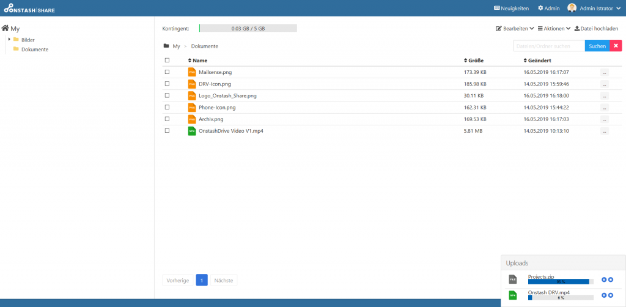The height and width of the screenshot is (307, 626).
Task: Click the PNG icon of Phone-Icon.png
Action: [x=192, y=108]
